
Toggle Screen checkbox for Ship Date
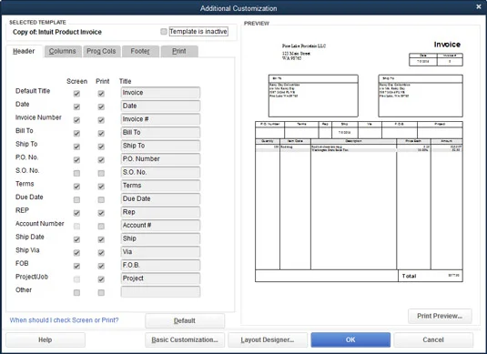coord(76,239)
